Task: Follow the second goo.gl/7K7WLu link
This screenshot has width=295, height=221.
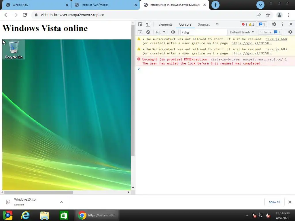Action: point(251,53)
